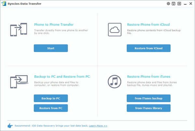The width and height of the screenshot is (195, 131).
Task: Click the Syncios logo icon
Action: pyautogui.click(x=4, y=4)
